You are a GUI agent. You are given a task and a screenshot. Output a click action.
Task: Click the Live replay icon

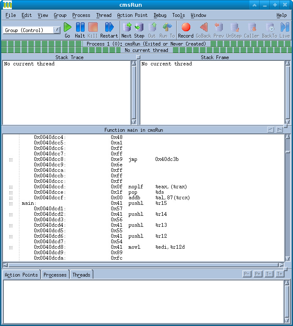(285, 30)
